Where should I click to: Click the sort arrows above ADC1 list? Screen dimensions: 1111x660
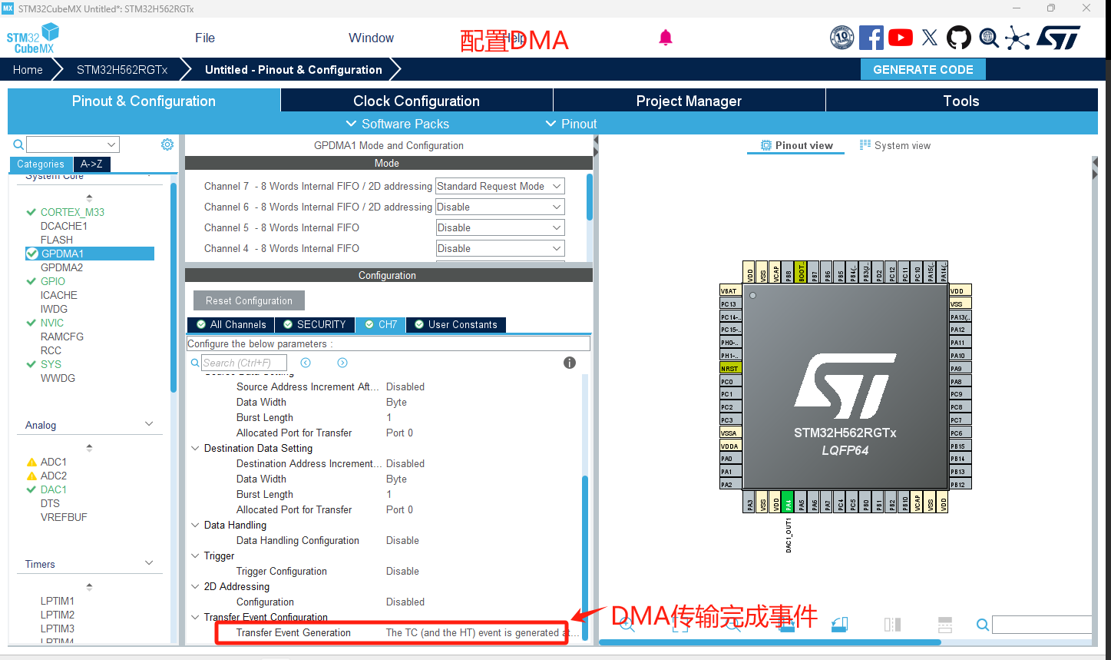(x=89, y=447)
